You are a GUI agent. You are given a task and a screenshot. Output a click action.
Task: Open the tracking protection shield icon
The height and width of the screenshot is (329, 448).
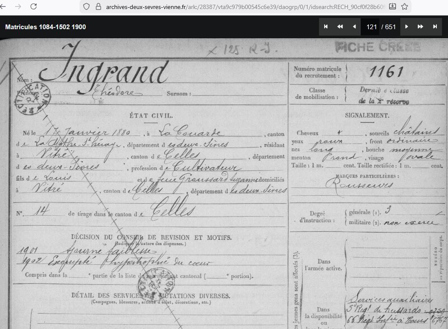click(x=86, y=6)
